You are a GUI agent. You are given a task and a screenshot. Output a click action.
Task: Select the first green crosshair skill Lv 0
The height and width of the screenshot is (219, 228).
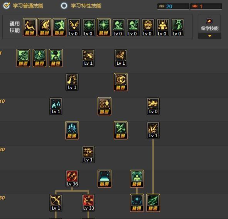[89, 27]
